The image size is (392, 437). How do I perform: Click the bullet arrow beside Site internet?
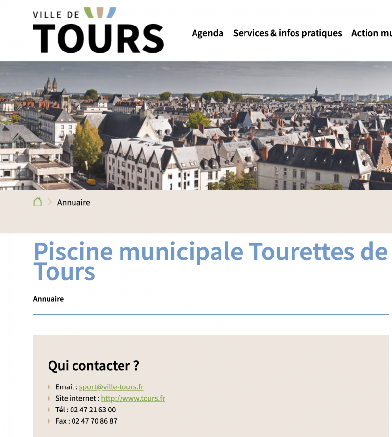[49, 398]
